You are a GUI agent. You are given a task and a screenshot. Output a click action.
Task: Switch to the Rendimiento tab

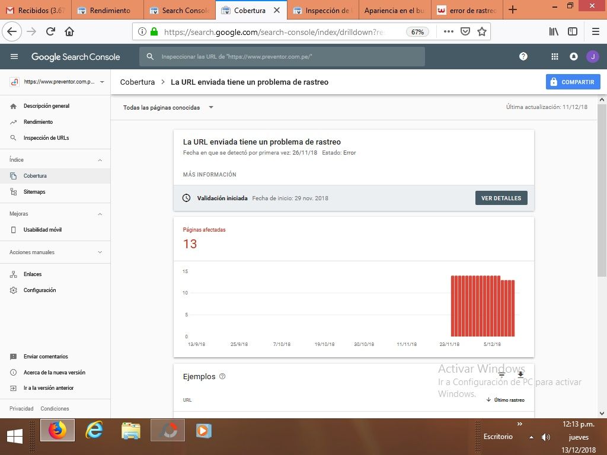107,11
